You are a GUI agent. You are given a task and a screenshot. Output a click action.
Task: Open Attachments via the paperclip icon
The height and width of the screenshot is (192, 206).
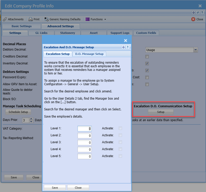[5, 19]
